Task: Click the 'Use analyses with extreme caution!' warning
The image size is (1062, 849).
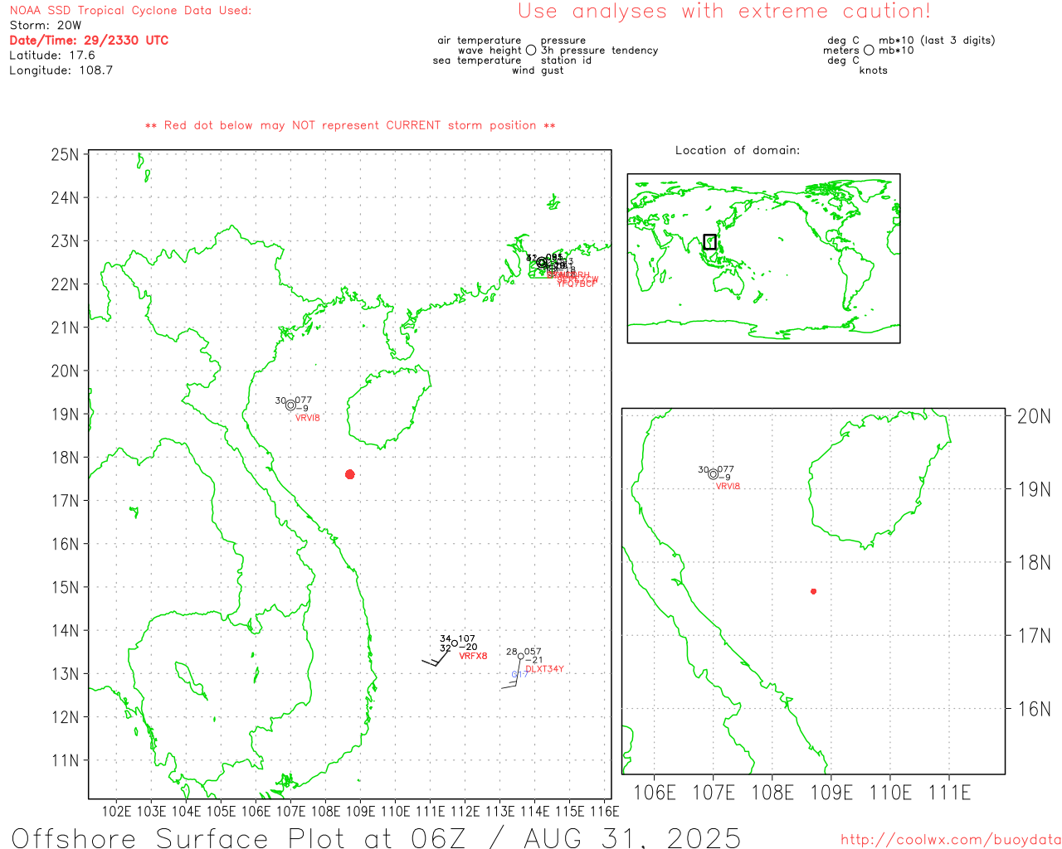Action: (724, 12)
